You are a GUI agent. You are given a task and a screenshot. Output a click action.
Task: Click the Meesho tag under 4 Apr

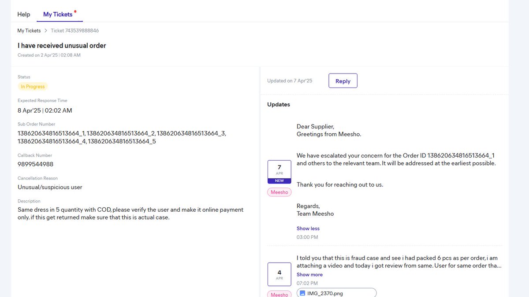point(279,294)
